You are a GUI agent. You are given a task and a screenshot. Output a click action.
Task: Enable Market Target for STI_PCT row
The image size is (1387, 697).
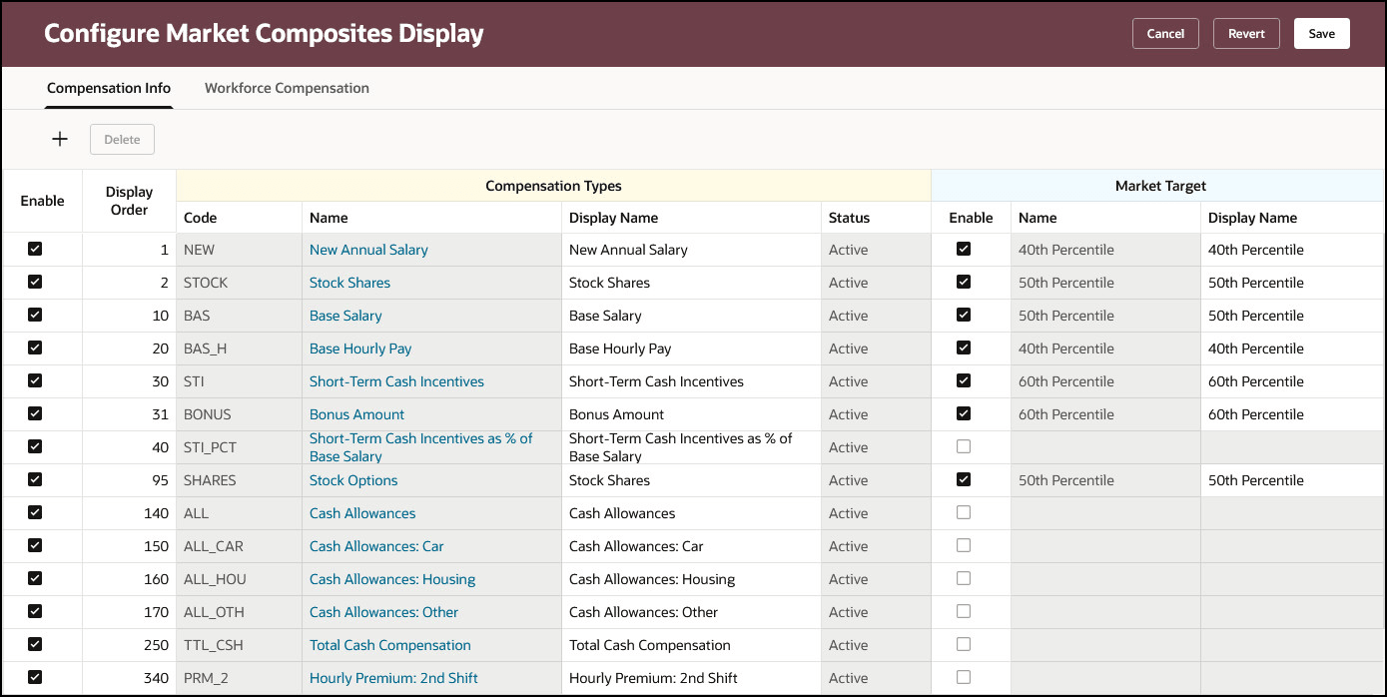964,446
